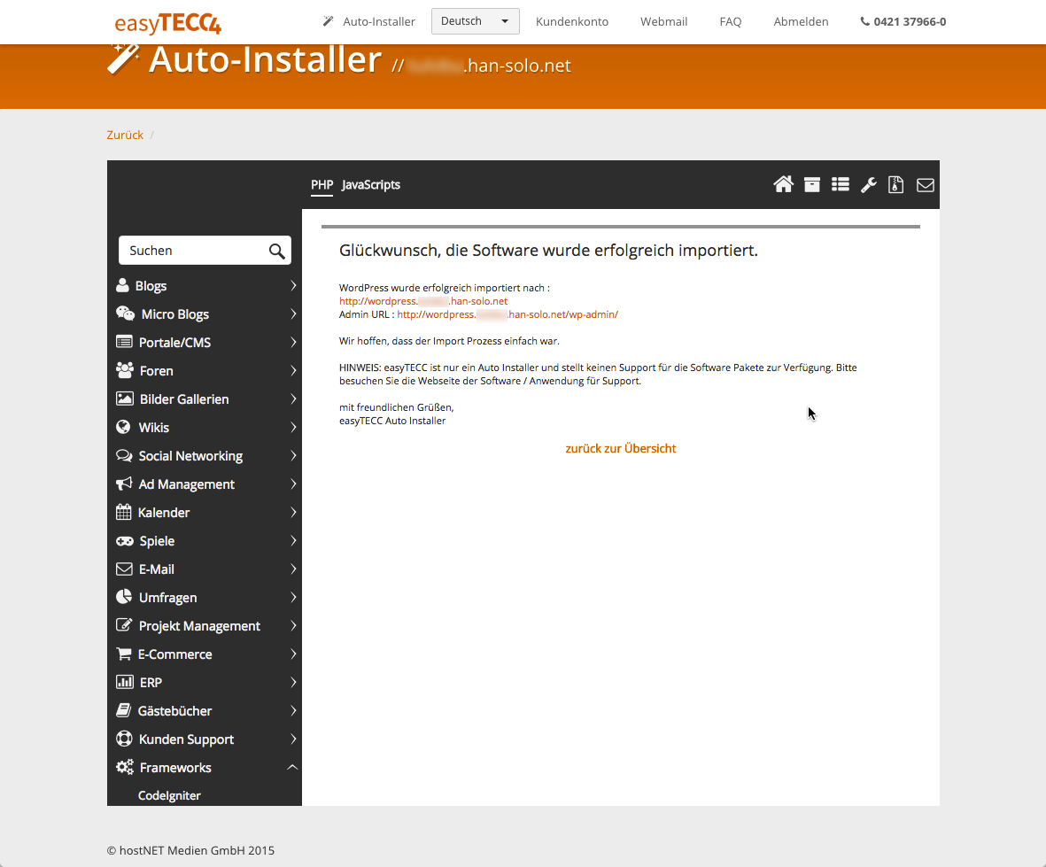Log out via Abmelden
Screen dimensions: 1046x867
pyautogui.click(x=802, y=21)
